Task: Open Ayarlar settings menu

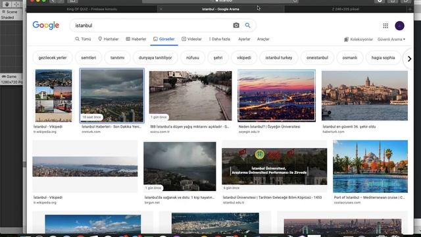Action: point(244,39)
